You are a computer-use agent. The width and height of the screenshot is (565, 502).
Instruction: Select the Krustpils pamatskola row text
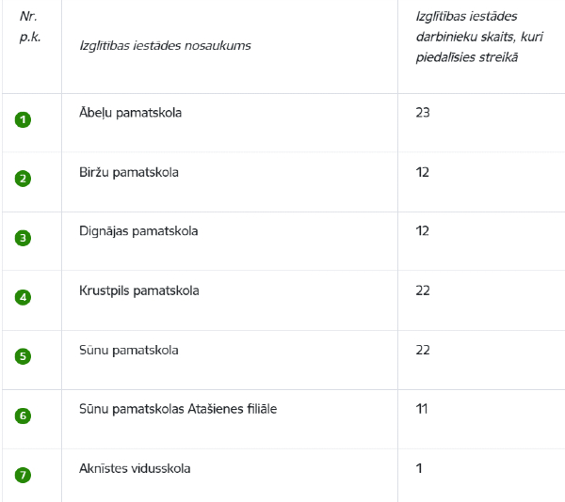[138, 290]
